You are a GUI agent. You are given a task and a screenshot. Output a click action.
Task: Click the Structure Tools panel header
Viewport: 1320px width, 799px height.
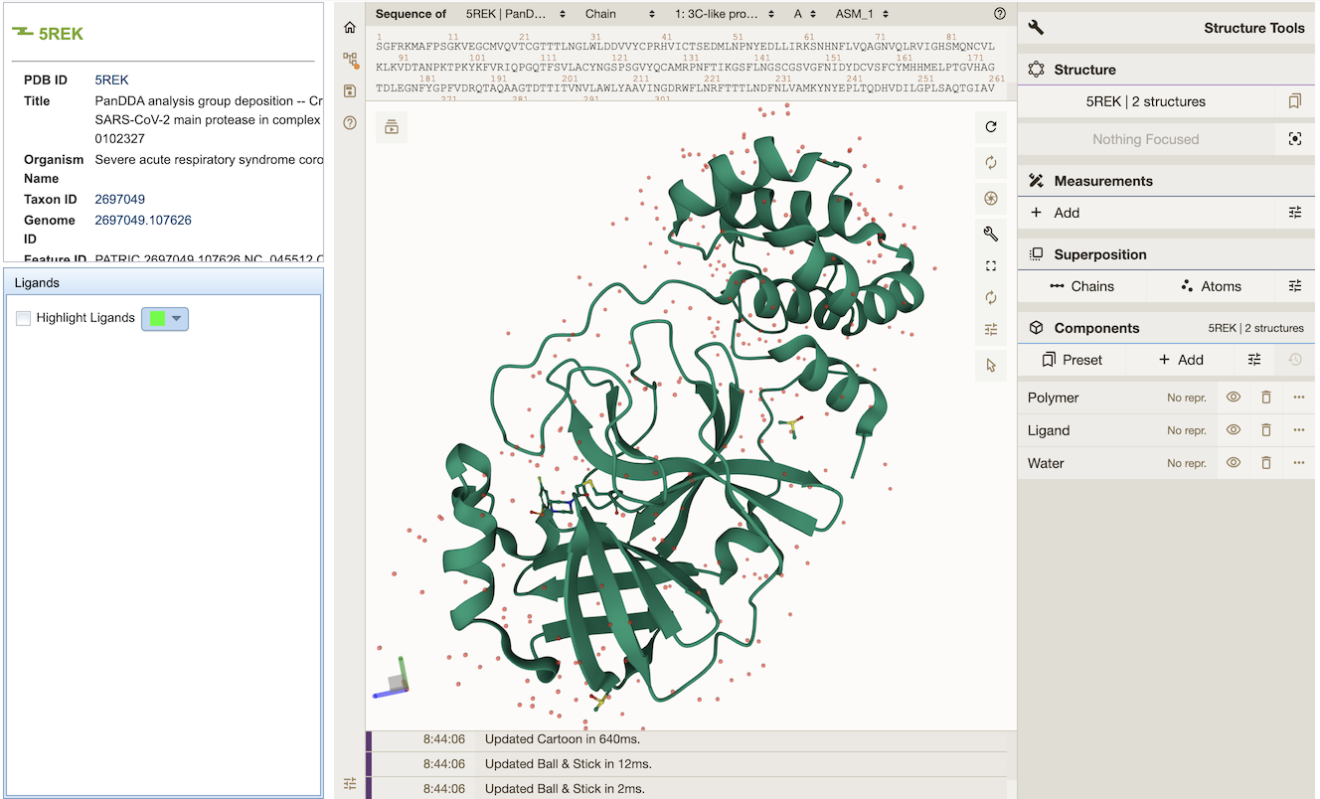pyautogui.click(x=1166, y=28)
